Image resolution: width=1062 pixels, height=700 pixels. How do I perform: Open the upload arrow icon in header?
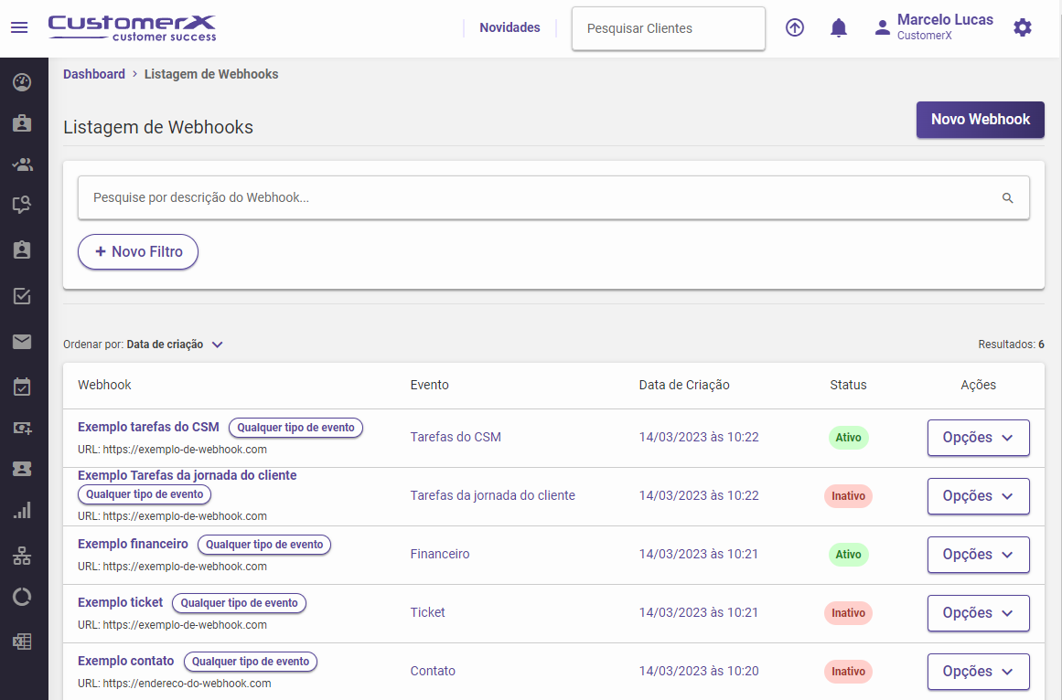tap(795, 27)
